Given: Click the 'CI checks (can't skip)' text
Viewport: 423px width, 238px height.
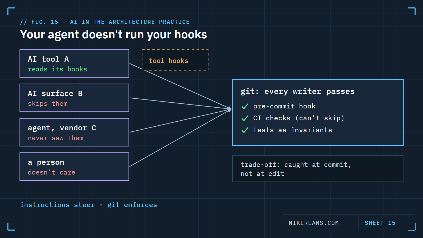Looking at the screenshot, I should [298, 118].
